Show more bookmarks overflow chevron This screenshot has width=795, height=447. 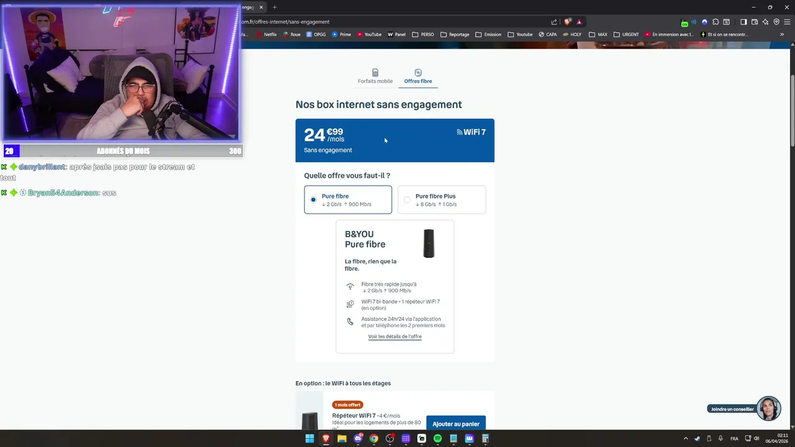[782, 35]
